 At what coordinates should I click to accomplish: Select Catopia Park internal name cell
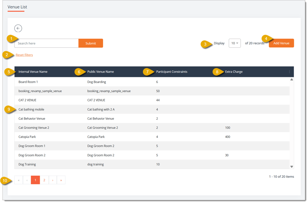[27, 137]
